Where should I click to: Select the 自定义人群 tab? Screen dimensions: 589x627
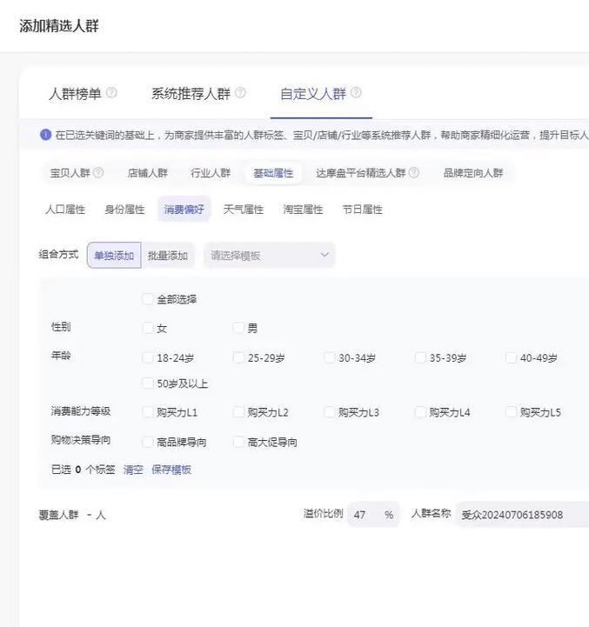coord(313,94)
